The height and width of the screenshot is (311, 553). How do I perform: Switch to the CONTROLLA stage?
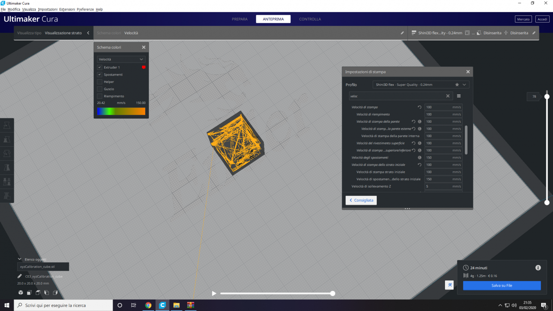coord(310,19)
